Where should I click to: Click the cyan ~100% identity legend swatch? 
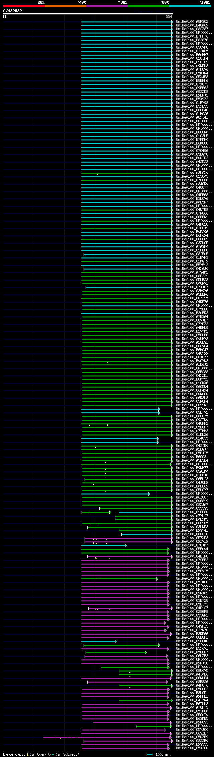click(x=190, y=6)
